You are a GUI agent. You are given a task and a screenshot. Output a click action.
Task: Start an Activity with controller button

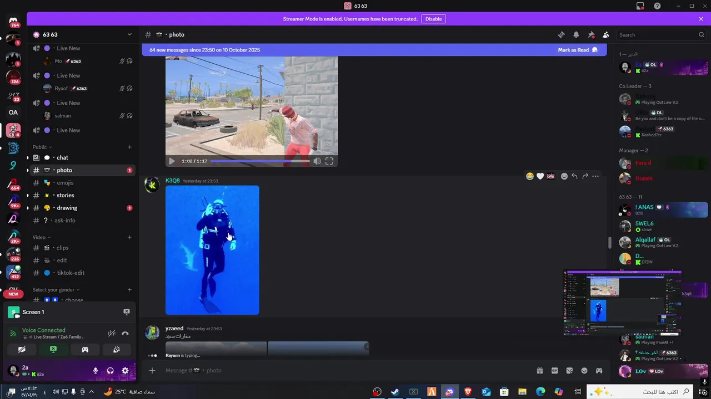click(85, 350)
